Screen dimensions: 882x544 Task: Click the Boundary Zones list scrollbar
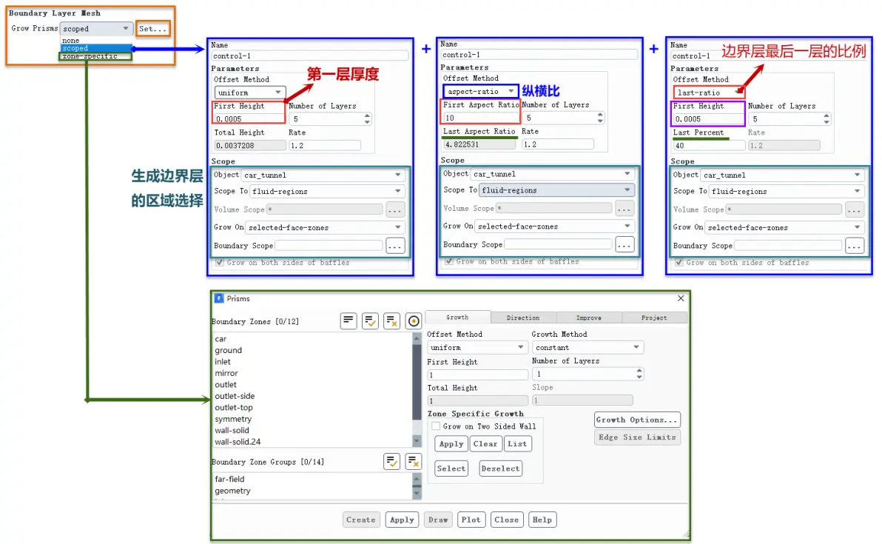pyautogui.click(x=417, y=389)
